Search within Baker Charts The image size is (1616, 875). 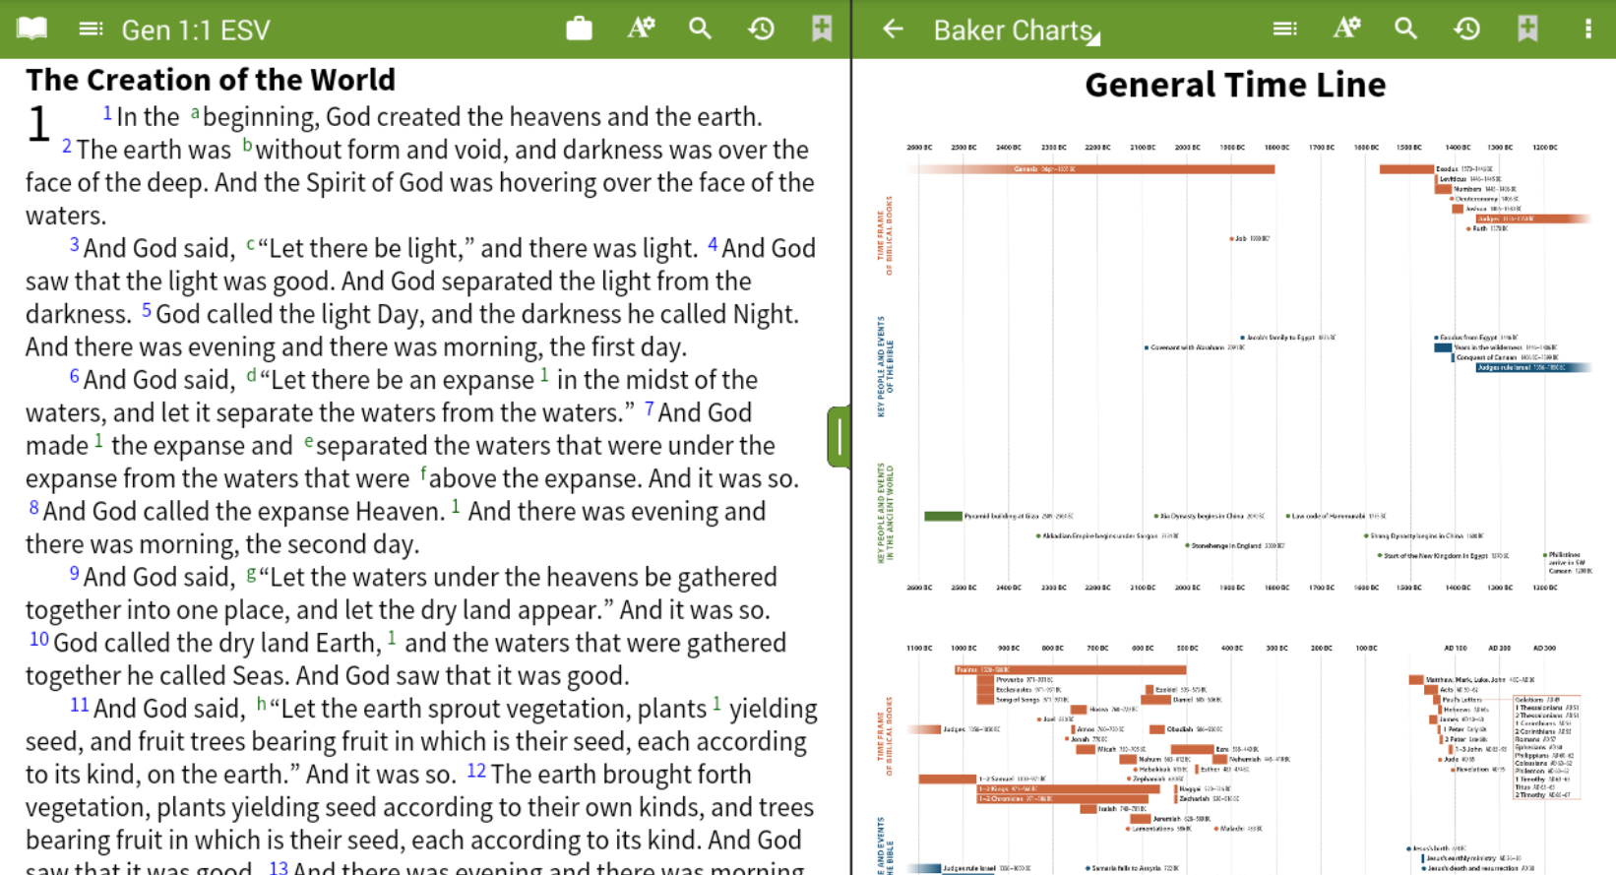(x=1405, y=29)
